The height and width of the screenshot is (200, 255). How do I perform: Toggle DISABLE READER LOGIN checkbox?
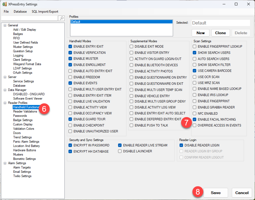181,145
